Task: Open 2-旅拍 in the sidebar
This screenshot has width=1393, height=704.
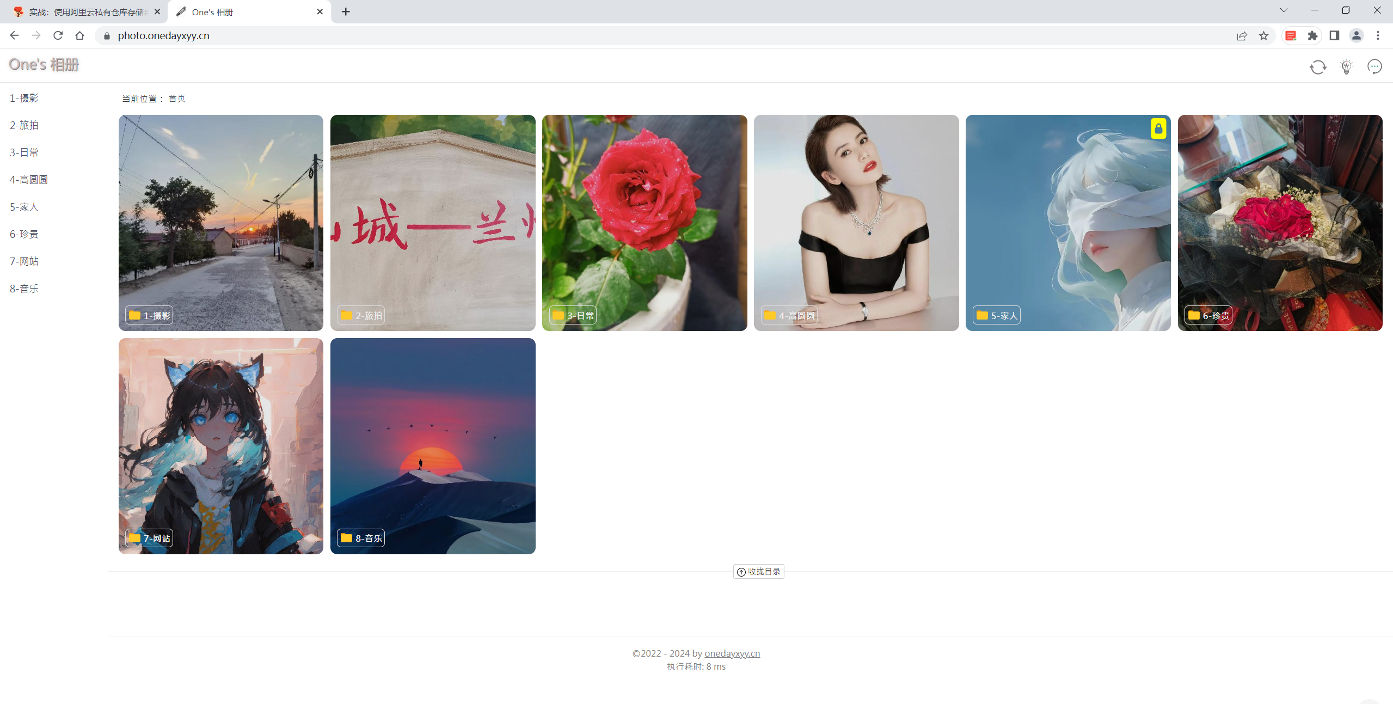Action: click(x=24, y=125)
